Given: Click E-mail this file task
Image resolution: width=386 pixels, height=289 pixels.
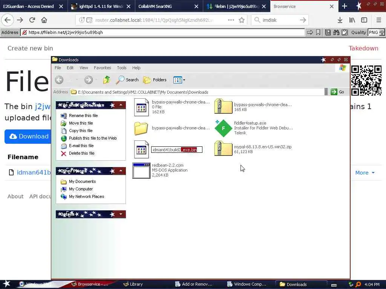Looking at the screenshot, I should (x=81, y=146).
